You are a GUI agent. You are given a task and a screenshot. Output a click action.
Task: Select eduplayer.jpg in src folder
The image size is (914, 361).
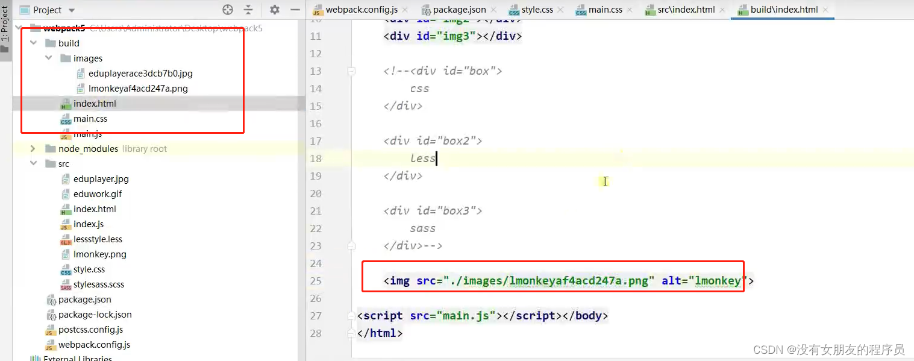pyautogui.click(x=101, y=179)
